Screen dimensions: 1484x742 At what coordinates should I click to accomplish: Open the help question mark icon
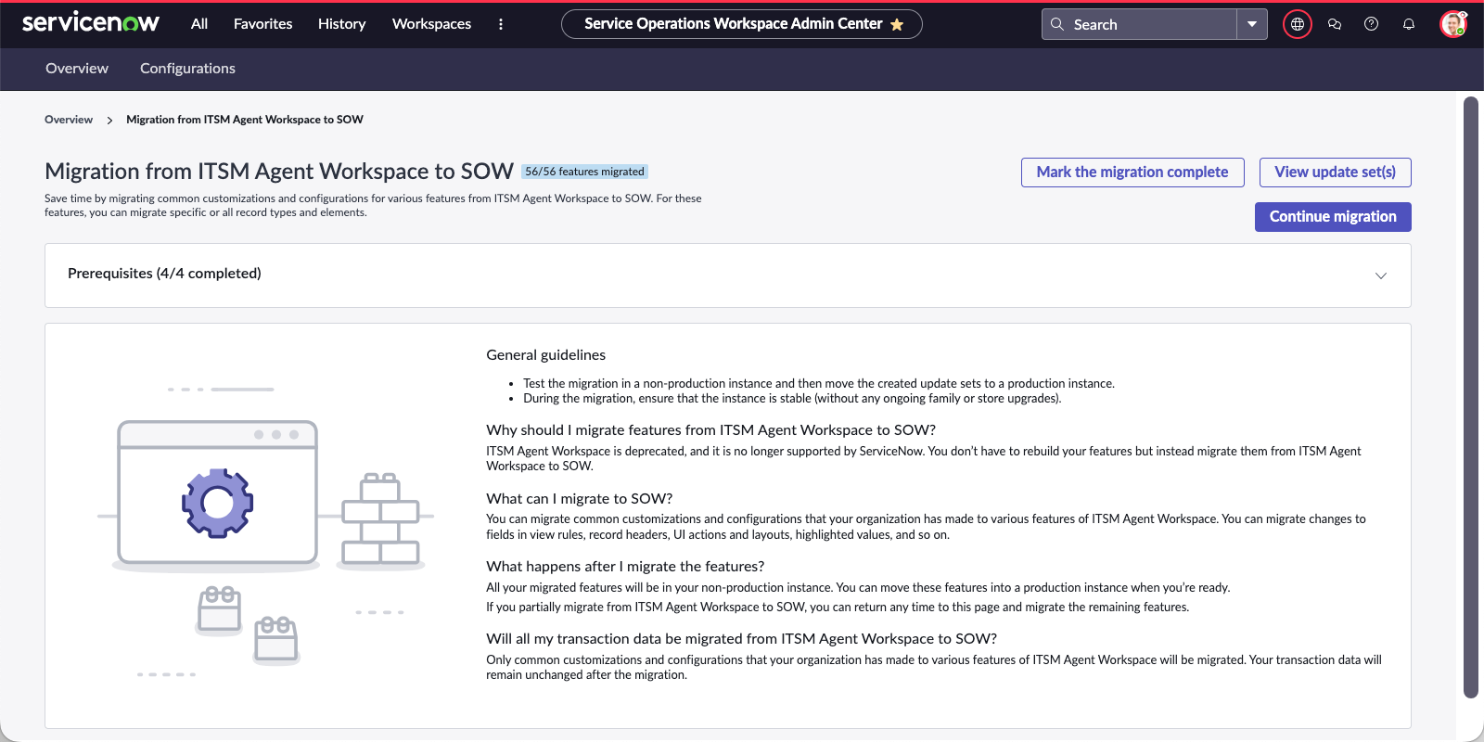pos(1371,24)
